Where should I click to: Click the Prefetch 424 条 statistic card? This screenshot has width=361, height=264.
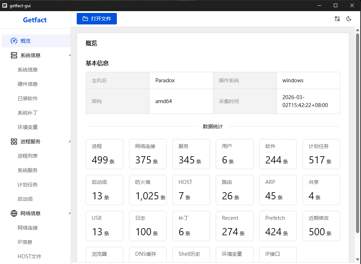tap(278, 226)
